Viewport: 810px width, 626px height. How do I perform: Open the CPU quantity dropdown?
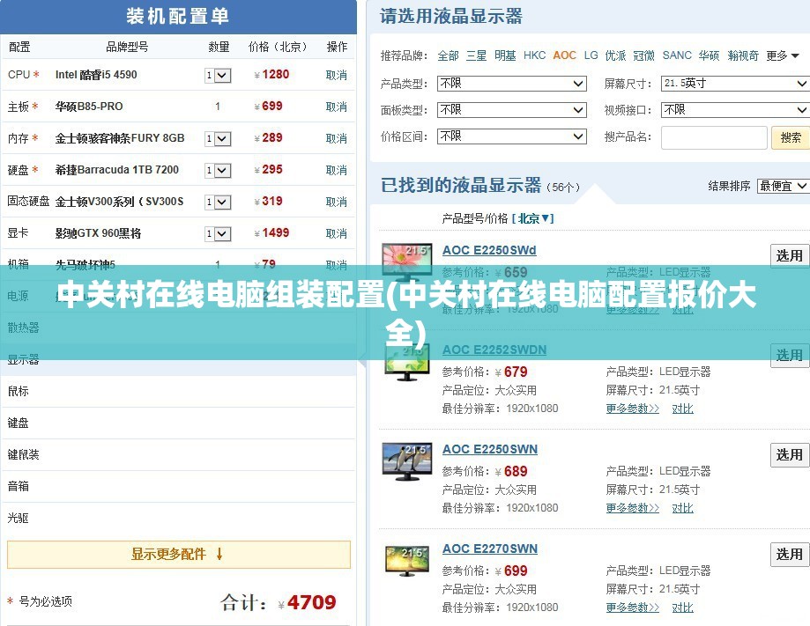point(218,76)
